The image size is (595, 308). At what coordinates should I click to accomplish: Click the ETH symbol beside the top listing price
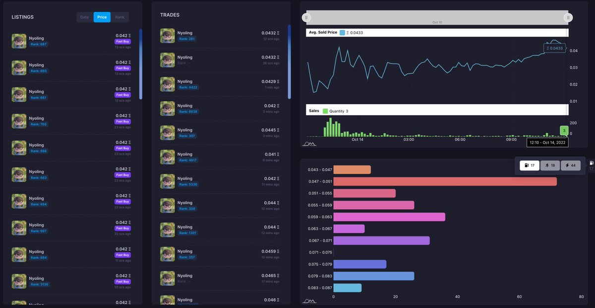(x=129, y=36)
